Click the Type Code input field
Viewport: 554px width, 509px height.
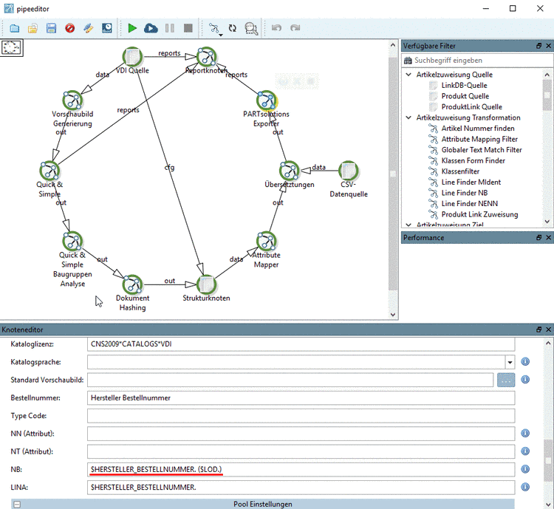[x=301, y=416]
